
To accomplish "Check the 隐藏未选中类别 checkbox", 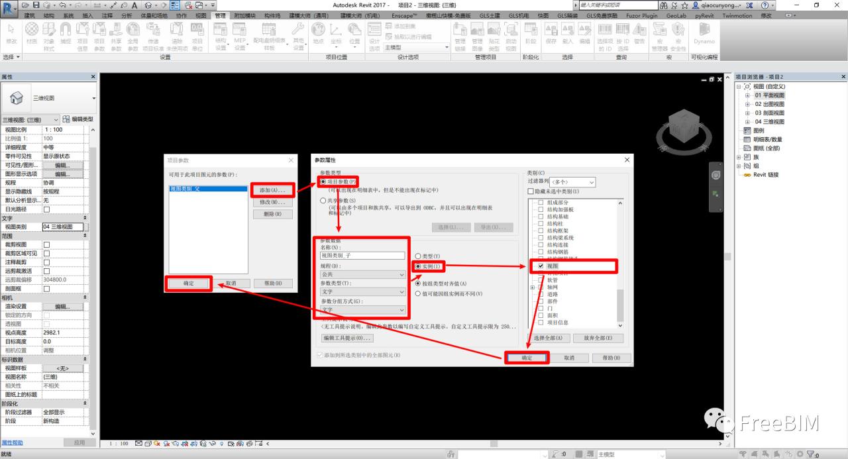I will coord(531,191).
